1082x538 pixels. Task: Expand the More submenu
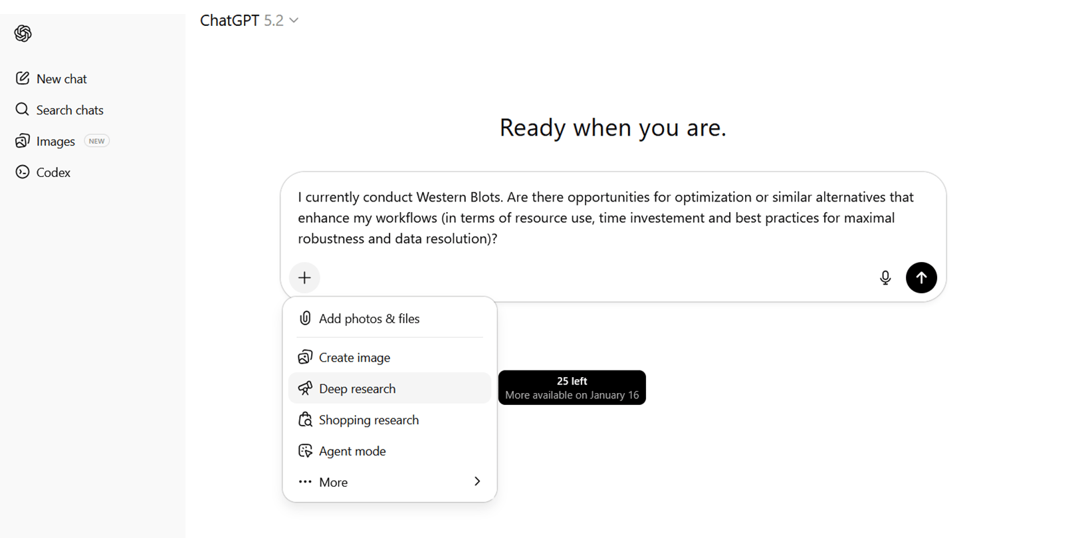[333, 482]
